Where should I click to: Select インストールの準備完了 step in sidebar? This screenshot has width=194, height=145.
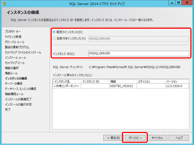18,99
